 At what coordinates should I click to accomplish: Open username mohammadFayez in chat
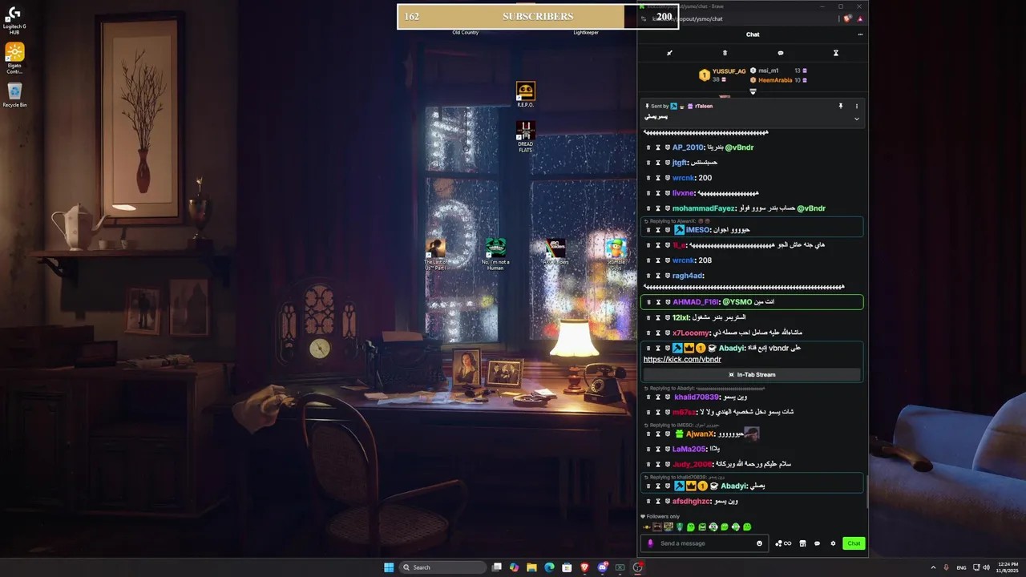click(x=703, y=208)
